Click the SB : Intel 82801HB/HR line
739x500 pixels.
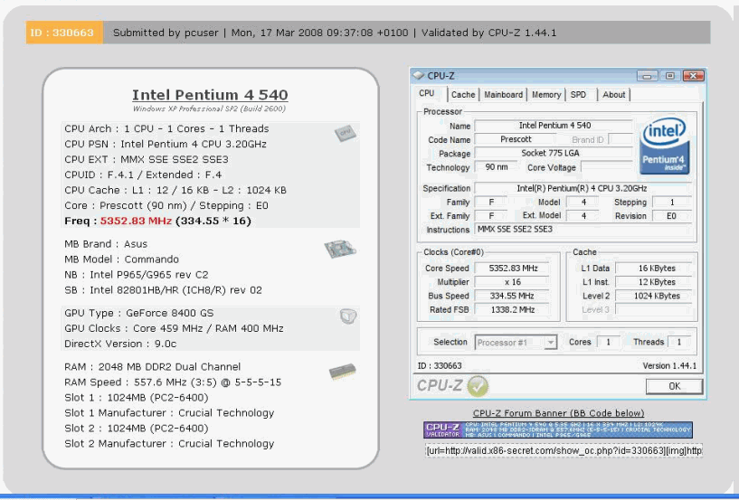(163, 290)
